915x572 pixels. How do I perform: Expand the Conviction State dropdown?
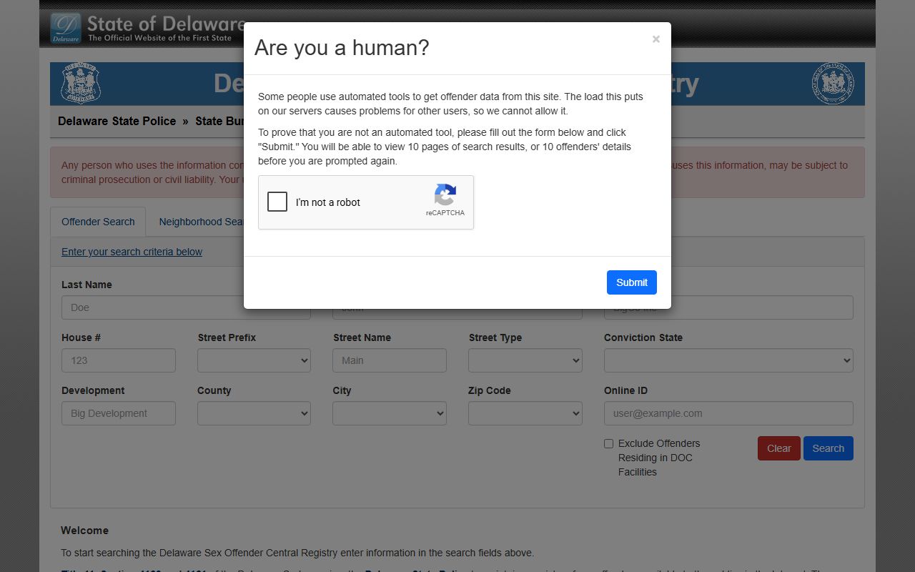728,360
